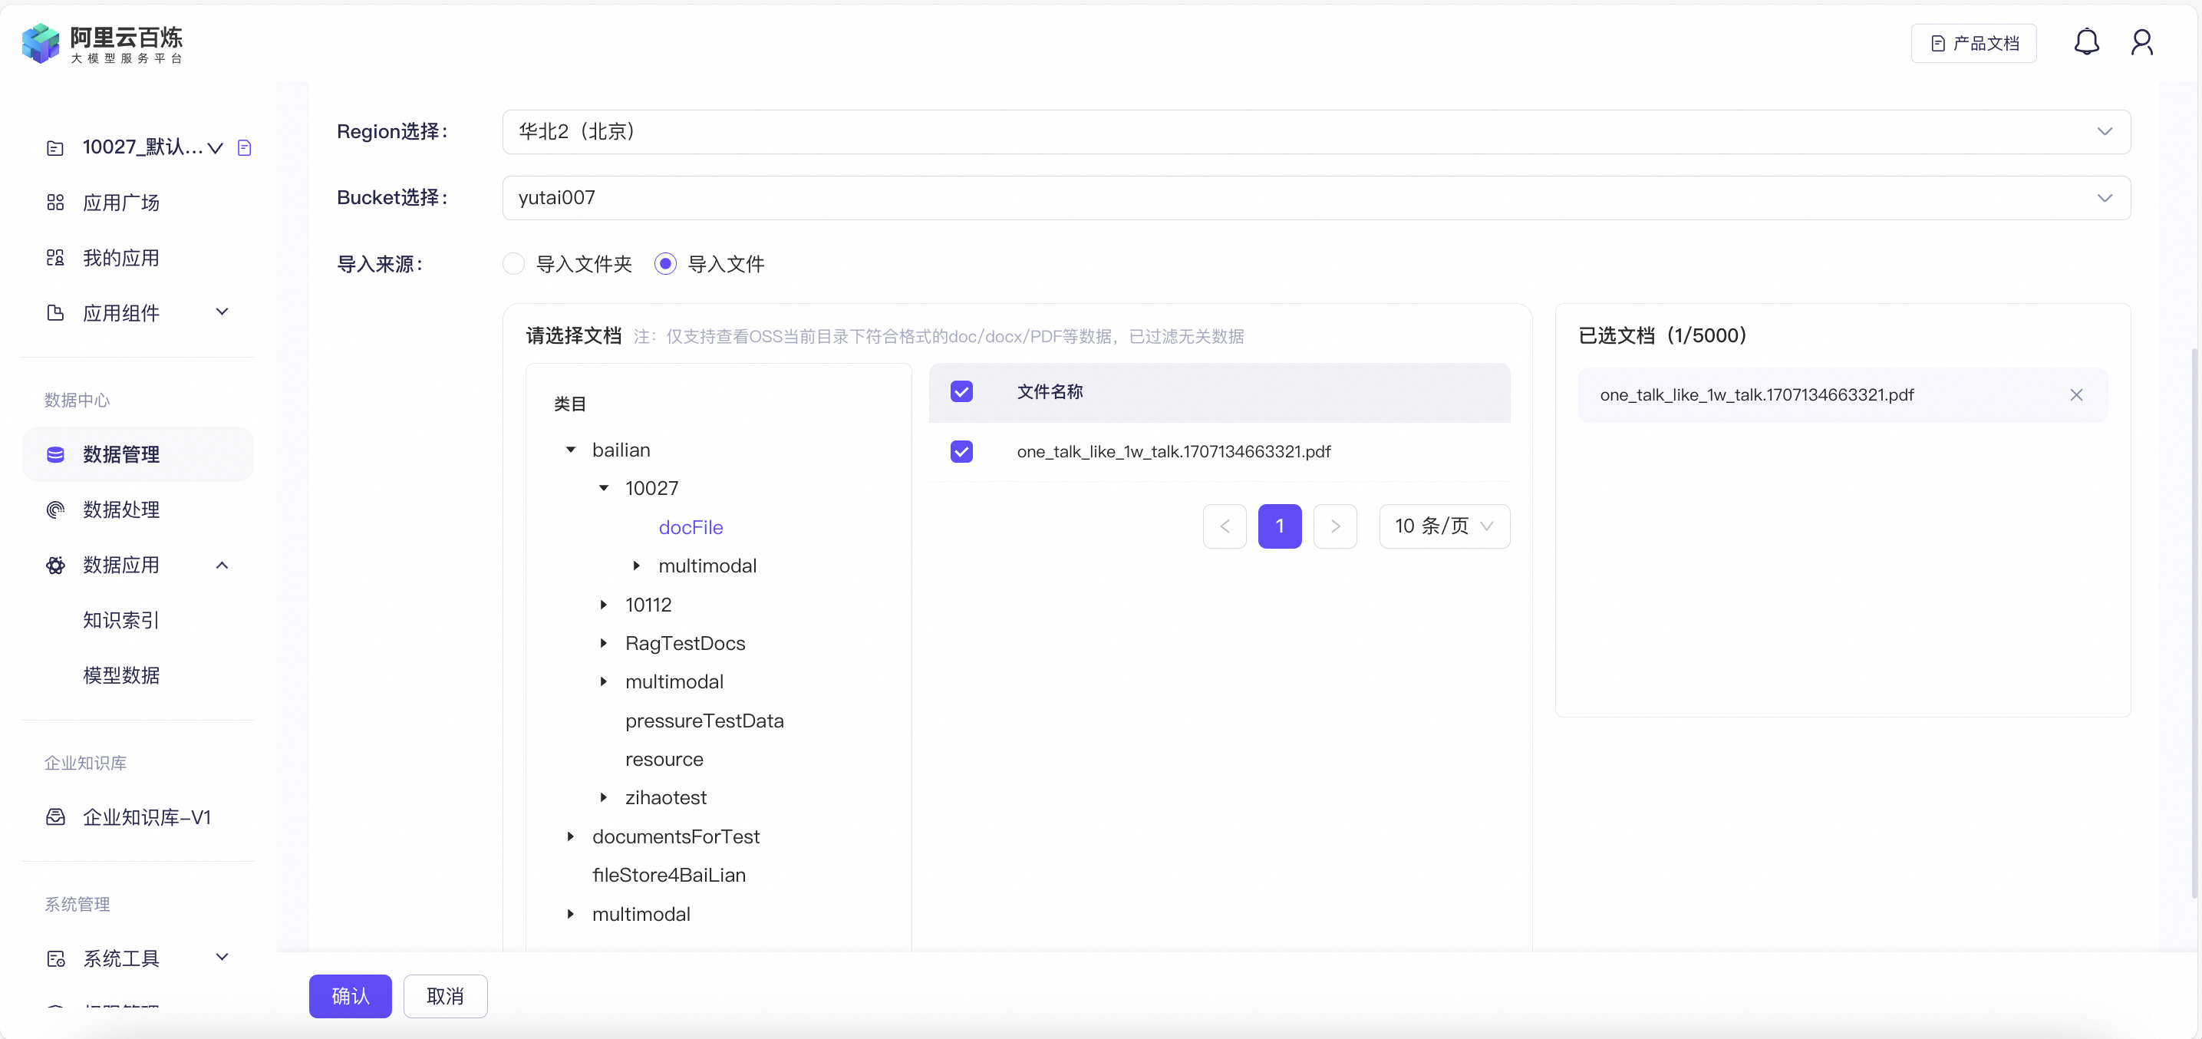Click the 数据处理 sidebar icon
Screen dimensions: 2202x1039
coord(54,510)
